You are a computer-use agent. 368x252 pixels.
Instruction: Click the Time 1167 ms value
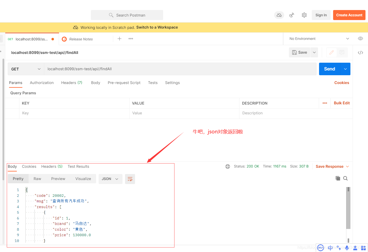[280, 166]
